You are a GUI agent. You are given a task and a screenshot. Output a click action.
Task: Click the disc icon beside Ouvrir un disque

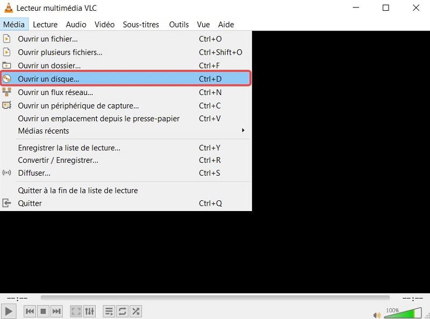click(x=6, y=79)
